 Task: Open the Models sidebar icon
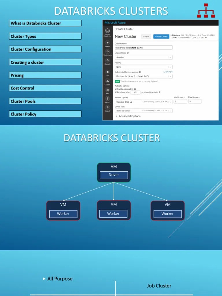coord(108,99)
